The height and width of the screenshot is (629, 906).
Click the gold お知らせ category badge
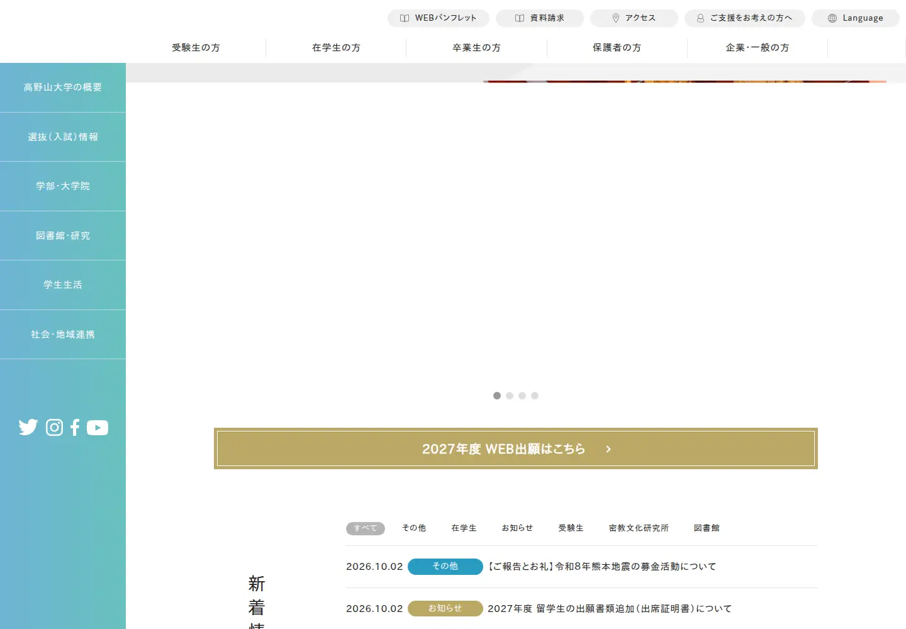[x=445, y=609]
